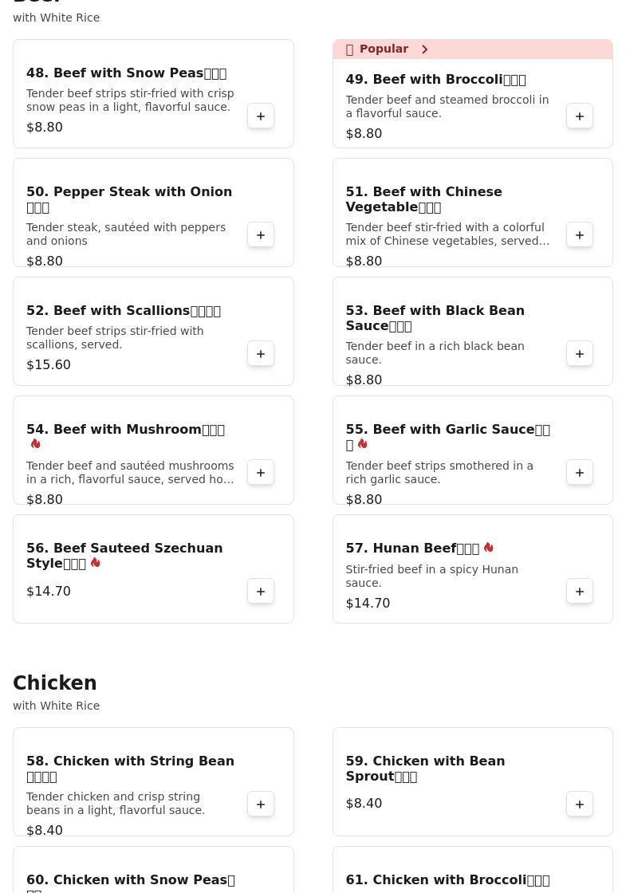Add Beef Sauteed Szechuan Style to cart
This screenshot has height=893, width=626.
pyautogui.click(x=261, y=592)
